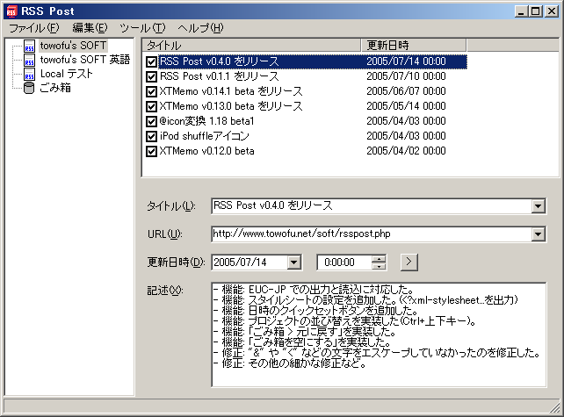
Task: Expand the URL(U) combo box dropdown
Action: pos(539,234)
